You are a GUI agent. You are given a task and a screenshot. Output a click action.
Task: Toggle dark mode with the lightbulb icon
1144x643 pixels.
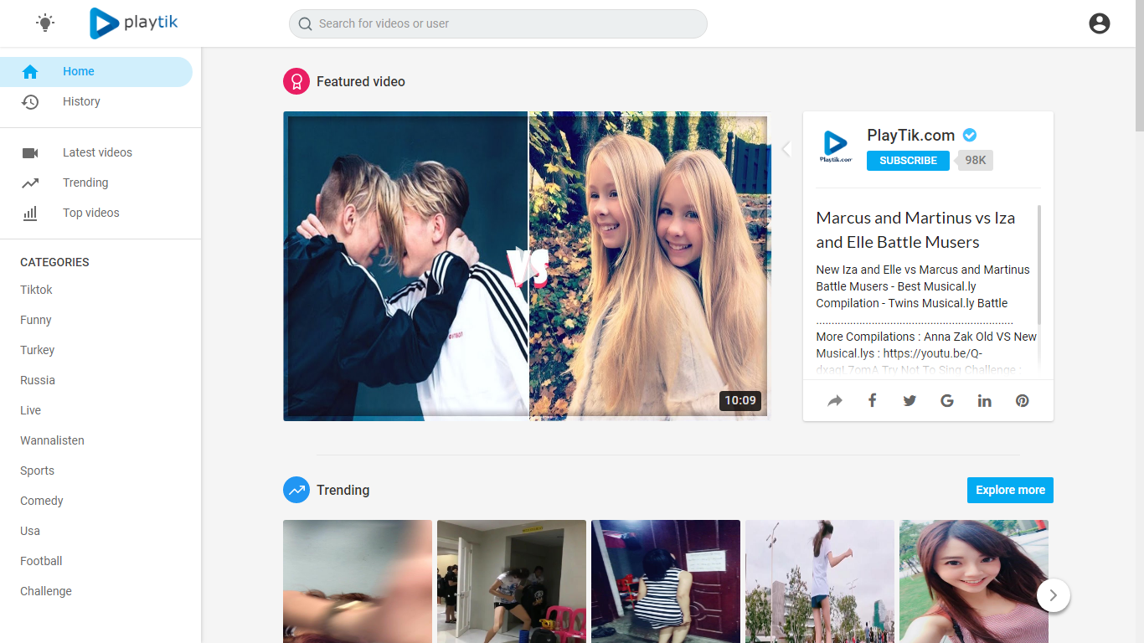pyautogui.click(x=45, y=23)
